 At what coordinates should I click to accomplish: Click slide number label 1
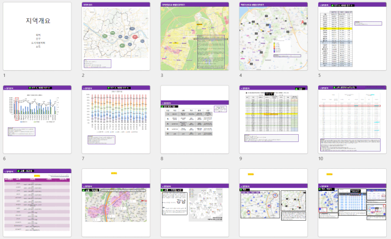[x=4, y=75]
